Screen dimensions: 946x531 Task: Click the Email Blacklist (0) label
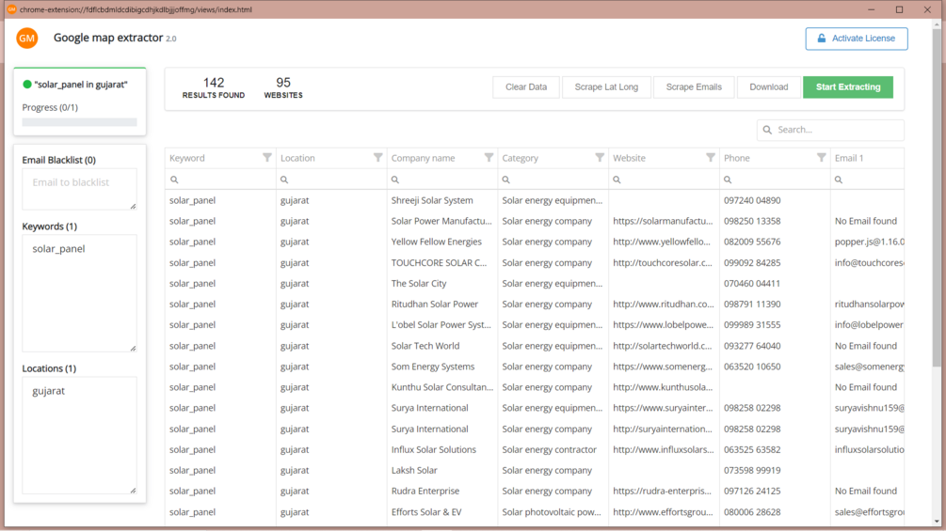[59, 160]
